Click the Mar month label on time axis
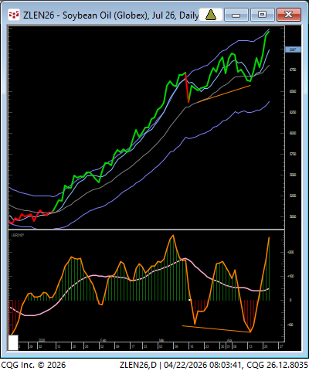The image size is (309, 371). click(161, 340)
